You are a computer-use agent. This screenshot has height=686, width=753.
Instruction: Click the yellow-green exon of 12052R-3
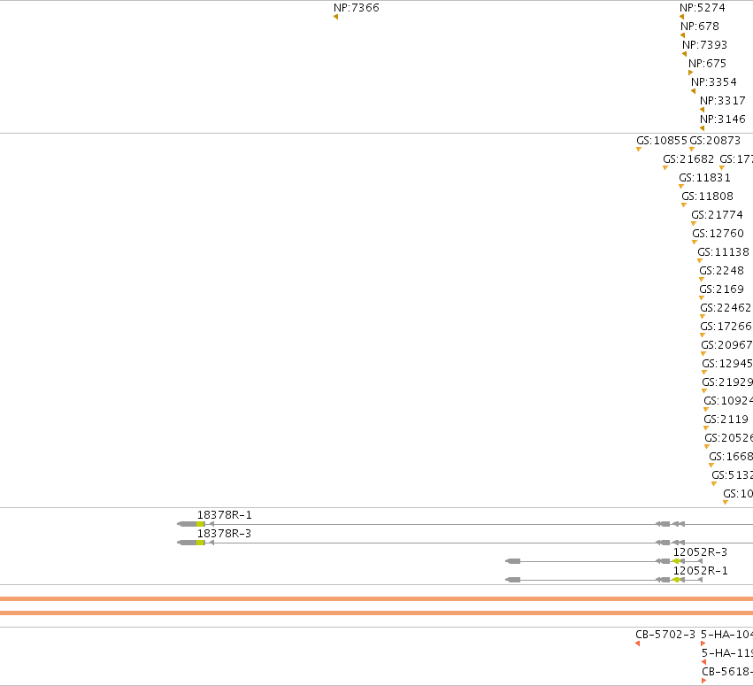(x=676, y=561)
